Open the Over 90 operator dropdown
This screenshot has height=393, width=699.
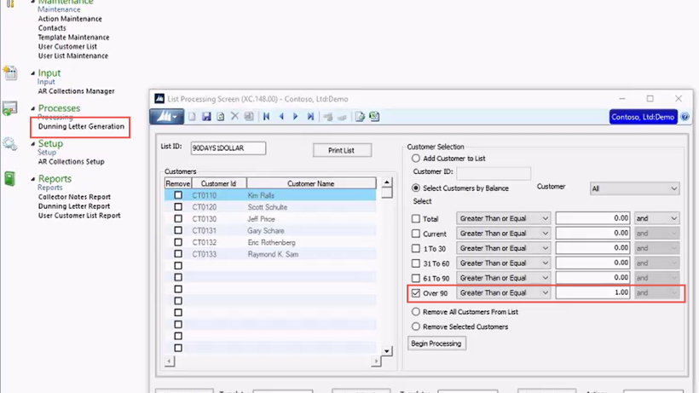click(503, 292)
